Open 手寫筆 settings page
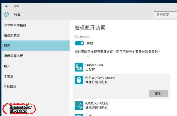This screenshot has height=116, width=177. pos(35,76)
